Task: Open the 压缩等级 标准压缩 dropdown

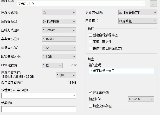Action: 59,21
